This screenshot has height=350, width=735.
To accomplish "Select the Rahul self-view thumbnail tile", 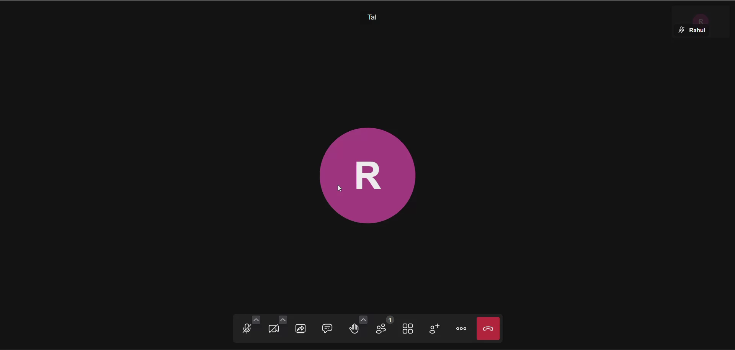I will (x=701, y=22).
